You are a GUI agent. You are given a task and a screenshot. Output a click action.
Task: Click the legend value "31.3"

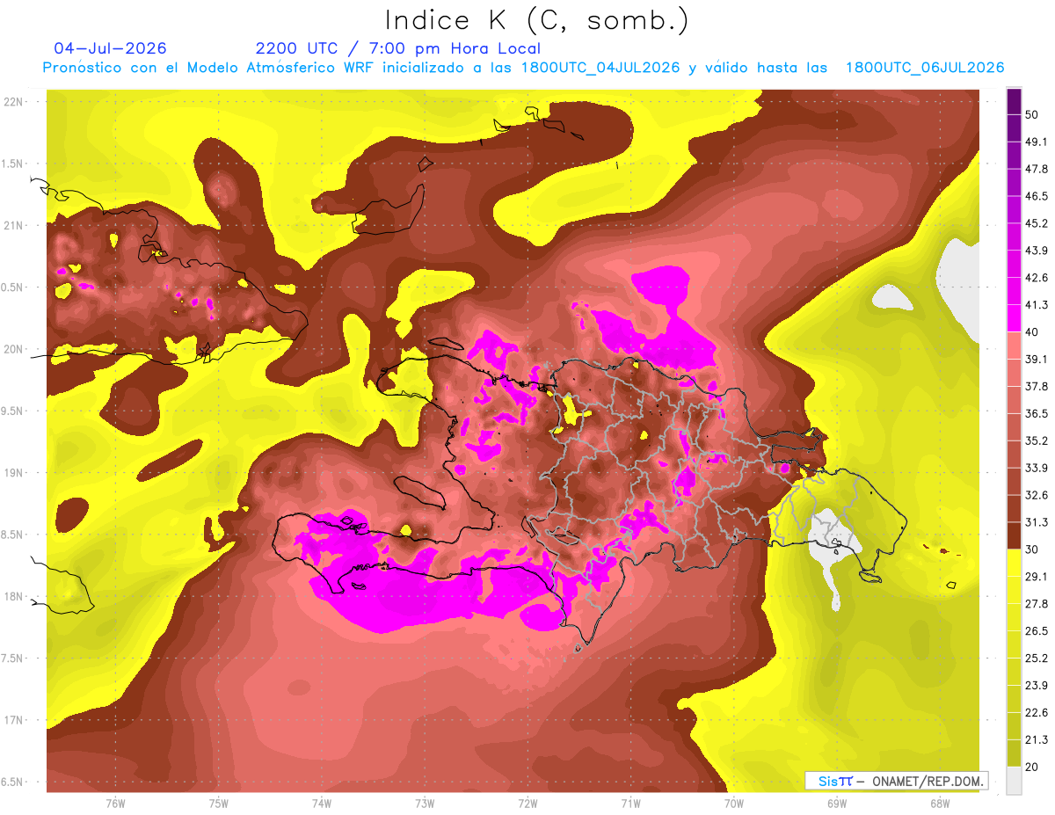tap(1037, 522)
